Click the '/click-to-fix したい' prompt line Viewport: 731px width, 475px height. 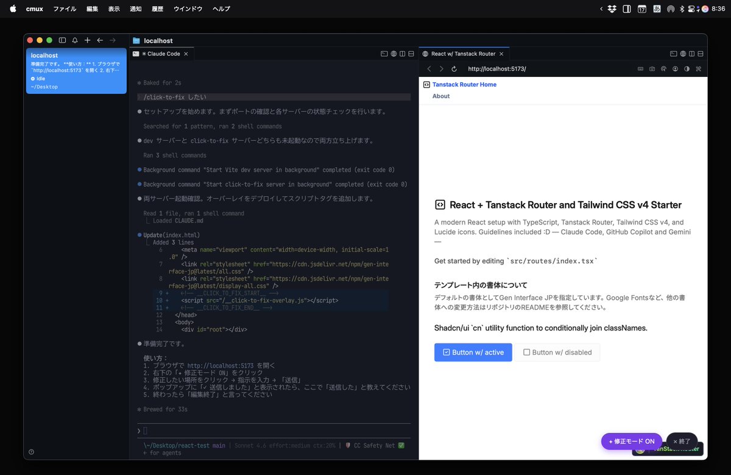pyautogui.click(x=274, y=97)
